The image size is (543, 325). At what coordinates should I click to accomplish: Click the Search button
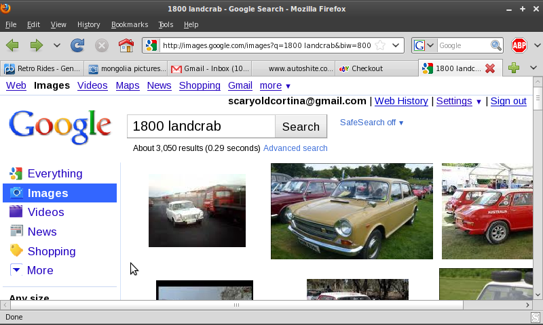click(x=301, y=127)
